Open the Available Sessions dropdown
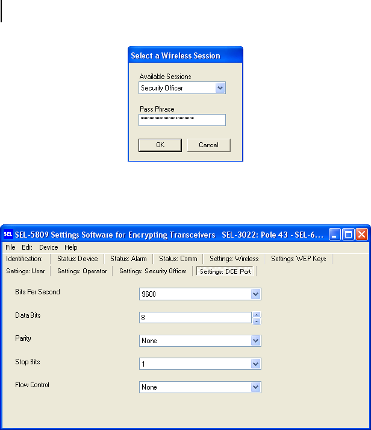This screenshot has width=371, height=430. tap(220, 88)
